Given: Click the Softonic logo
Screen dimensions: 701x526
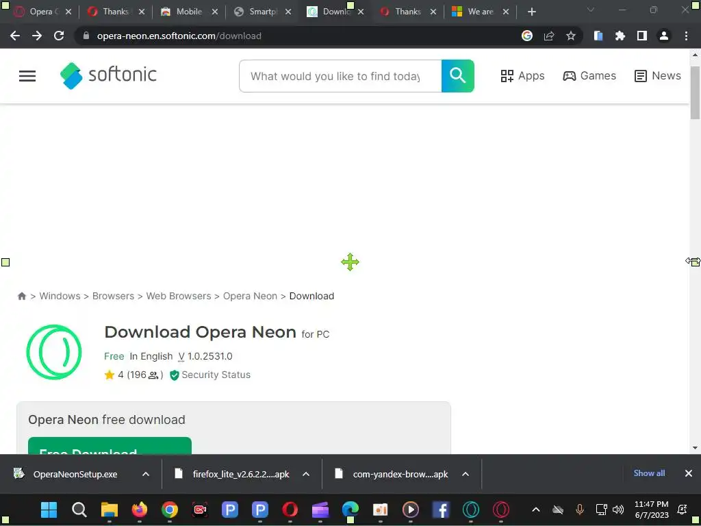Looking at the screenshot, I should [x=108, y=75].
